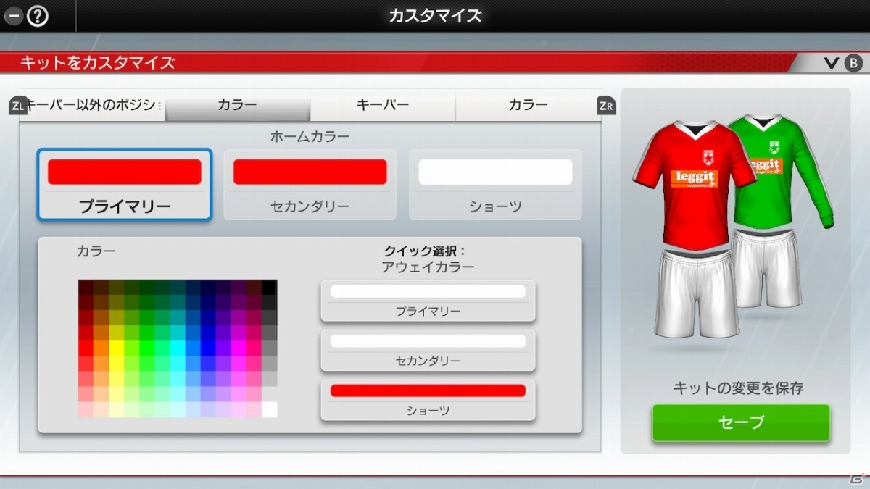Switch to the first カラー tab
This screenshot has height=489, width=870.
238,106
